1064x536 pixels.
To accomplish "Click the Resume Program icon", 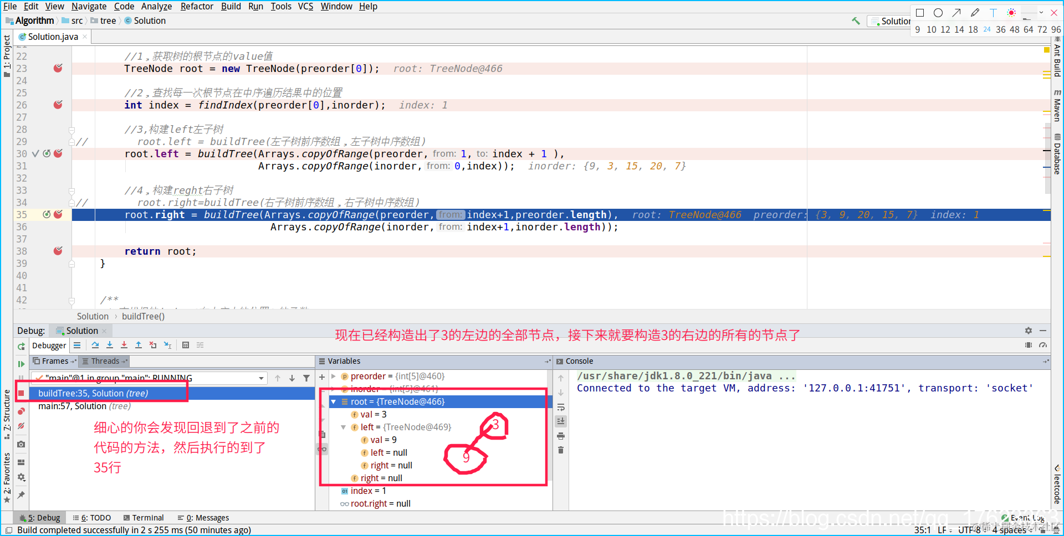I will [x=21, y=364].
